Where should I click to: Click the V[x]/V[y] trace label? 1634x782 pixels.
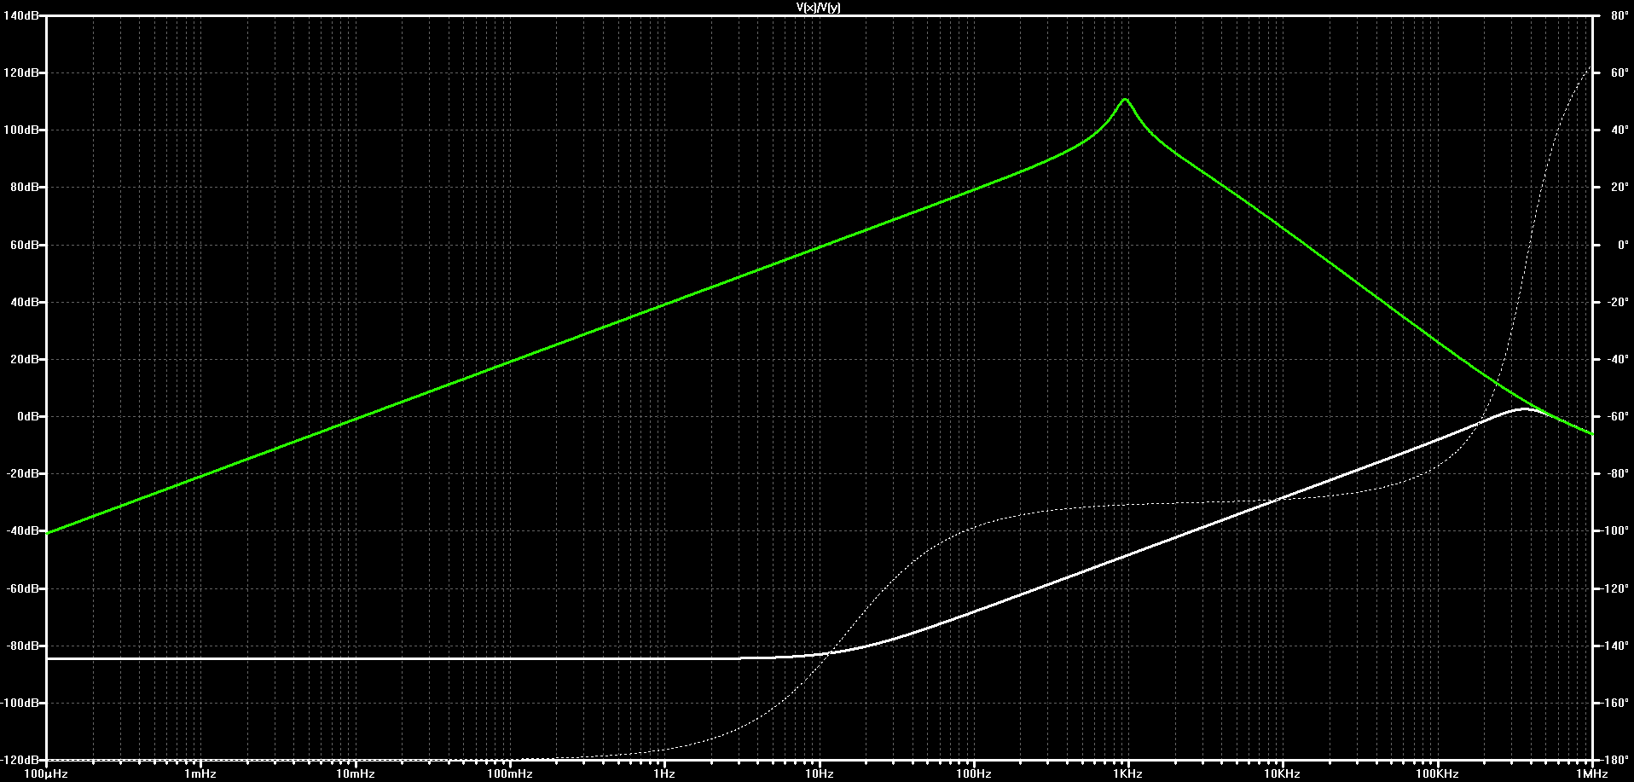click(818, 7)
